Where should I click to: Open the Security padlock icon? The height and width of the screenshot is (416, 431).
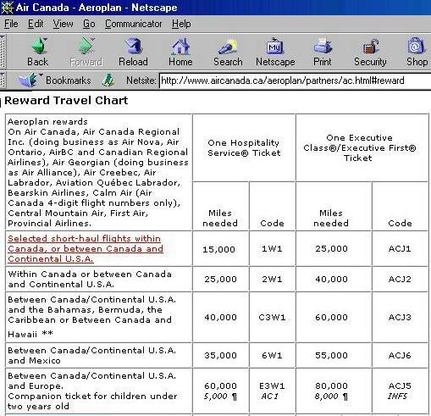pos(370,47)
